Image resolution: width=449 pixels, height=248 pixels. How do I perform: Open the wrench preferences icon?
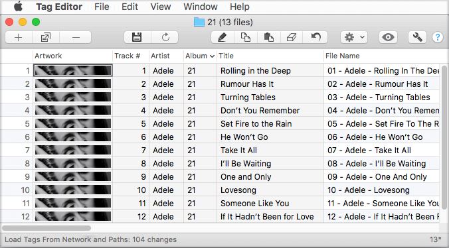coord(417,37)
